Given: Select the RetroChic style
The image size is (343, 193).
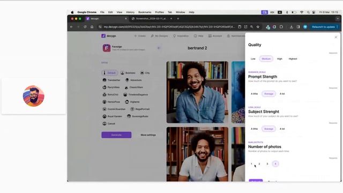Looking at the screenshot, I should coord(110,94).
